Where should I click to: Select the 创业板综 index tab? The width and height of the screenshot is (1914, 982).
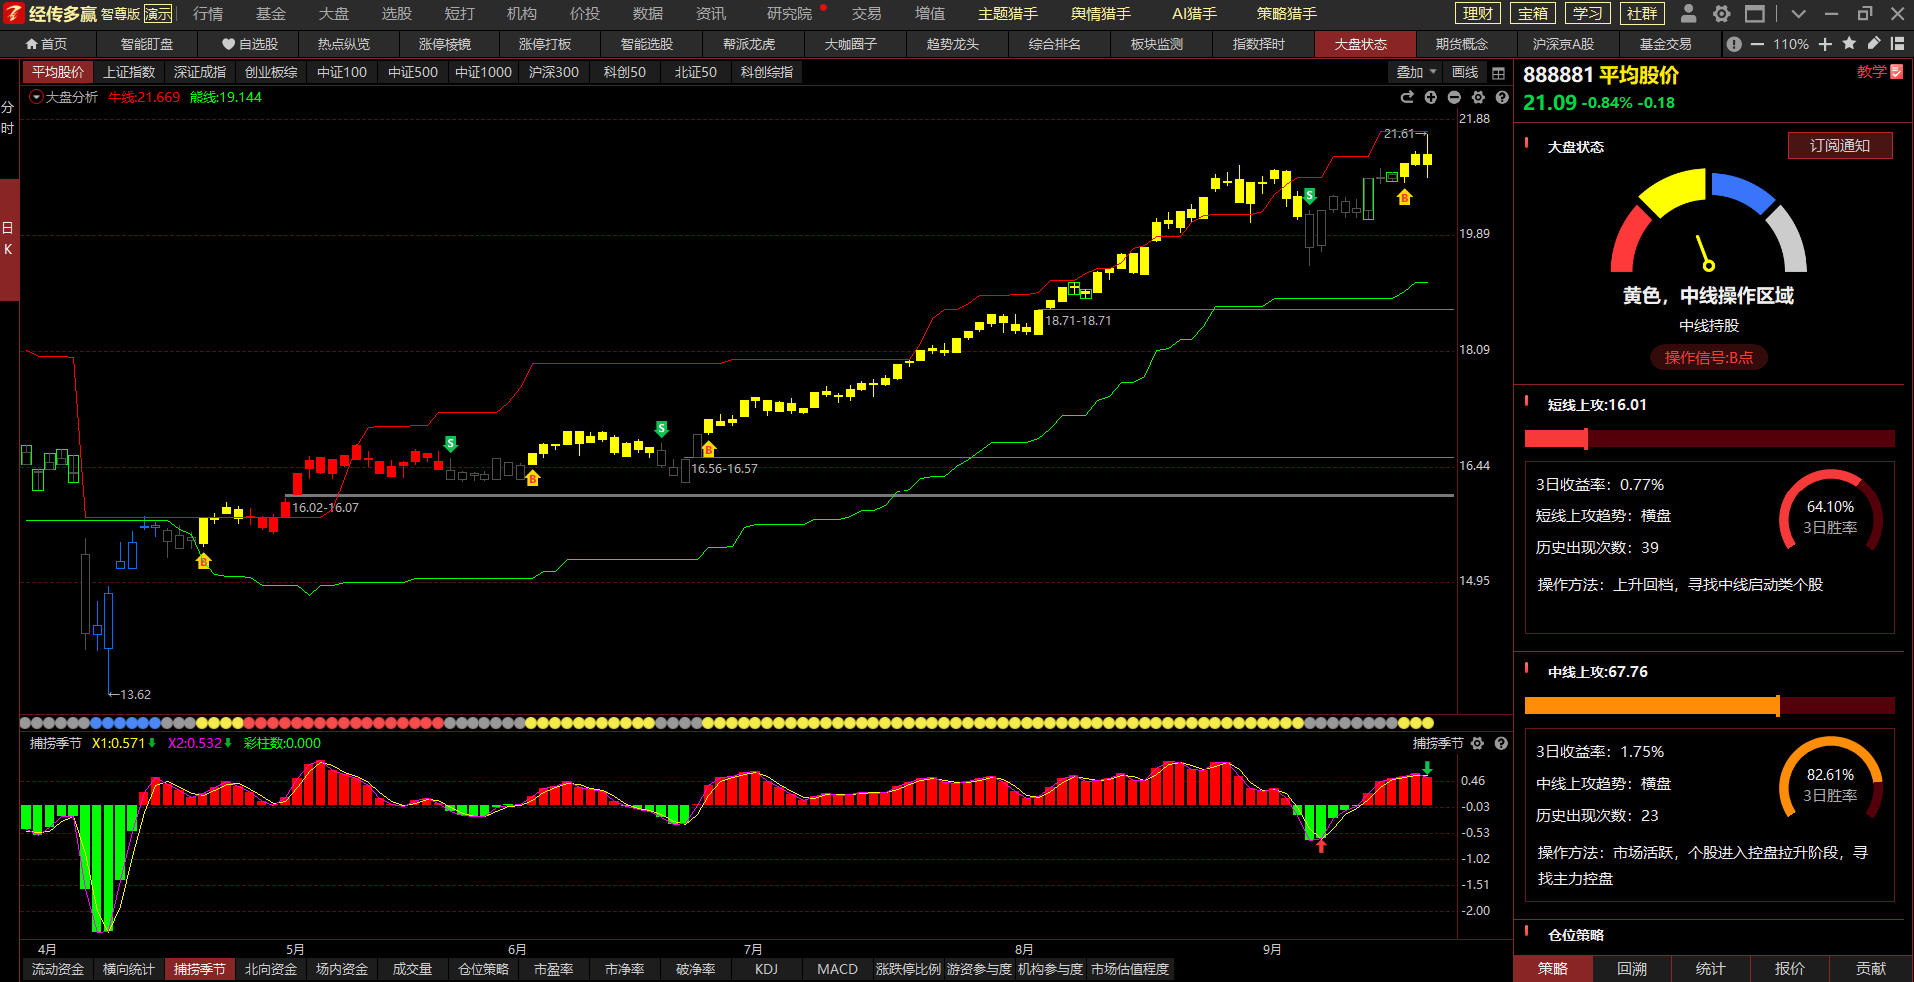[x=271, y=72]
